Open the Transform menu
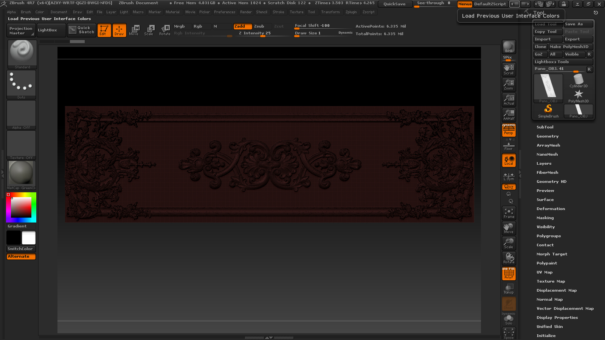The image size is (605, 340). pyautogui.click(x=330, y=12)
